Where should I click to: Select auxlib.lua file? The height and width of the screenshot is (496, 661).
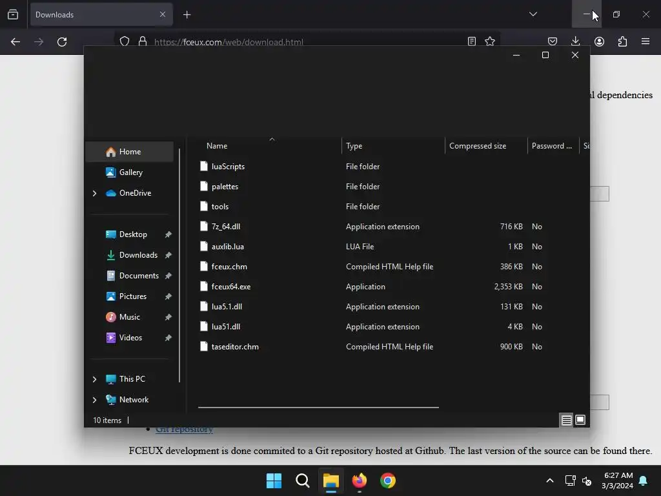point(228,247)
